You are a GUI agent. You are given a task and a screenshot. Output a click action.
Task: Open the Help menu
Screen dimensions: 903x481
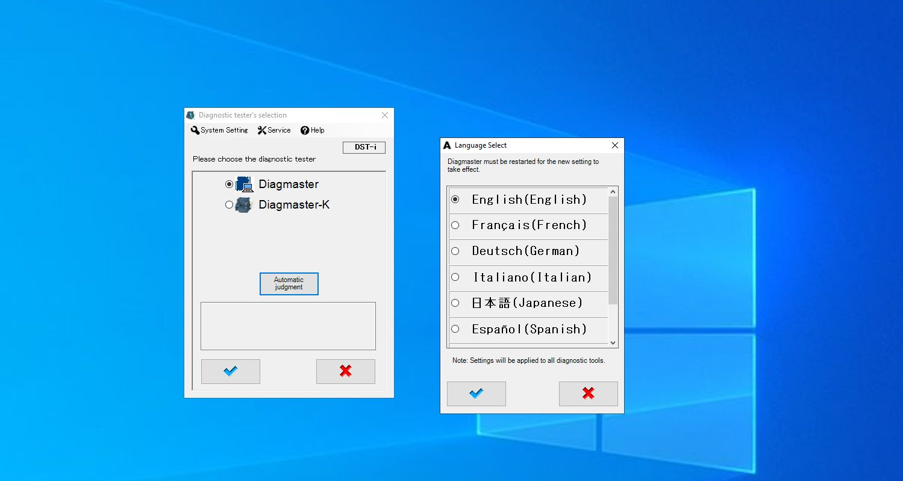(x=312, y=130)
